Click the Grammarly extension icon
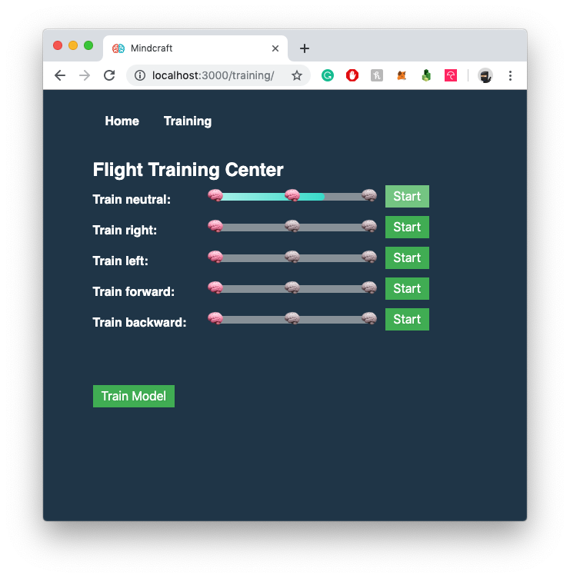The height and width of the screenshot is (578, 570). (x=327, y=75)
